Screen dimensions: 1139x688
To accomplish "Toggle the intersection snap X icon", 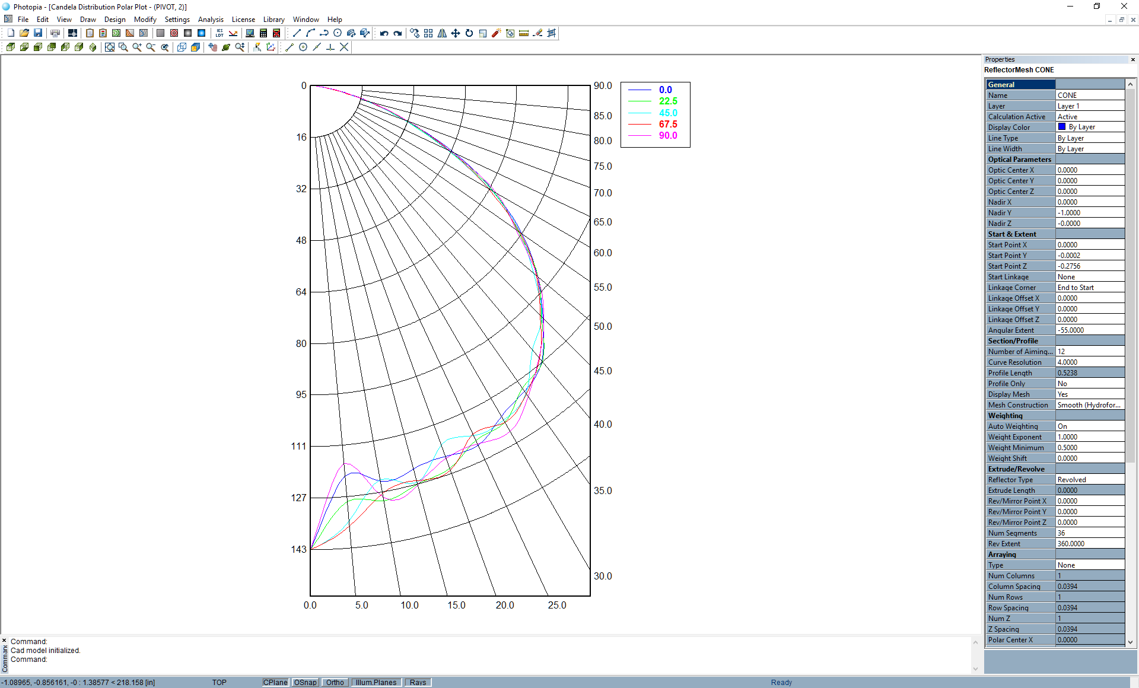I will [344, 47].
